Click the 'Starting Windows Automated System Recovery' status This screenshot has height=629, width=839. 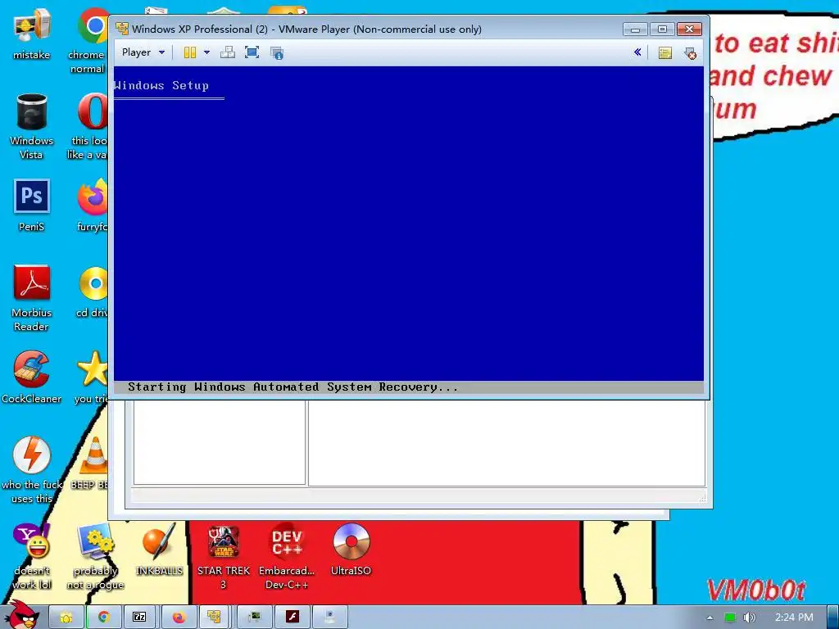pyautogui.click(x=293, y=387)
